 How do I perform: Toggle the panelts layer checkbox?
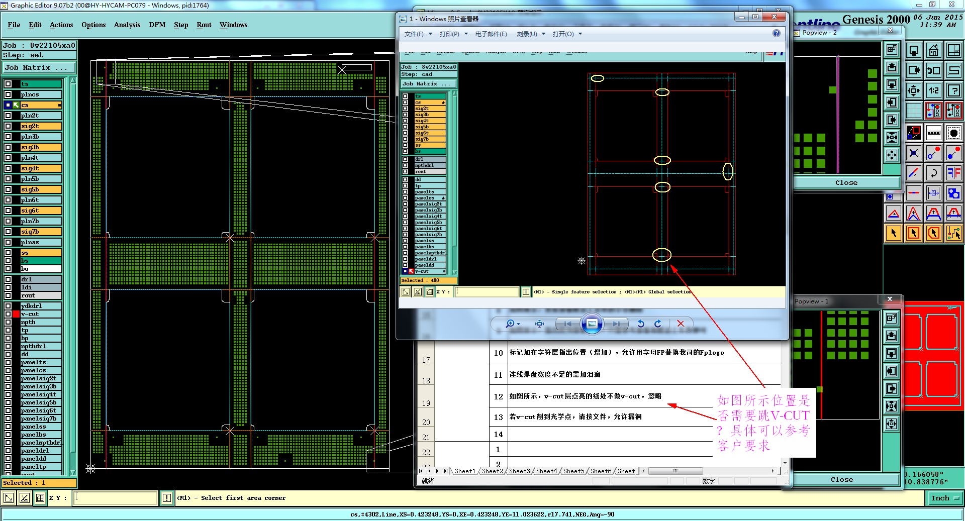(x=8, y=362)
